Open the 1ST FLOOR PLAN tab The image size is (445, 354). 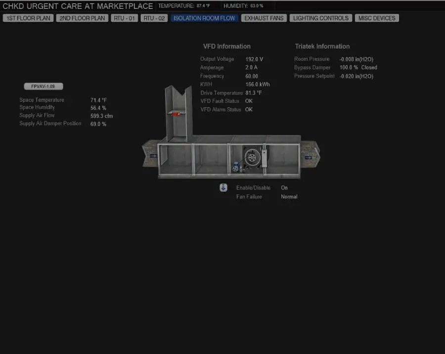(x=28, y=18)
